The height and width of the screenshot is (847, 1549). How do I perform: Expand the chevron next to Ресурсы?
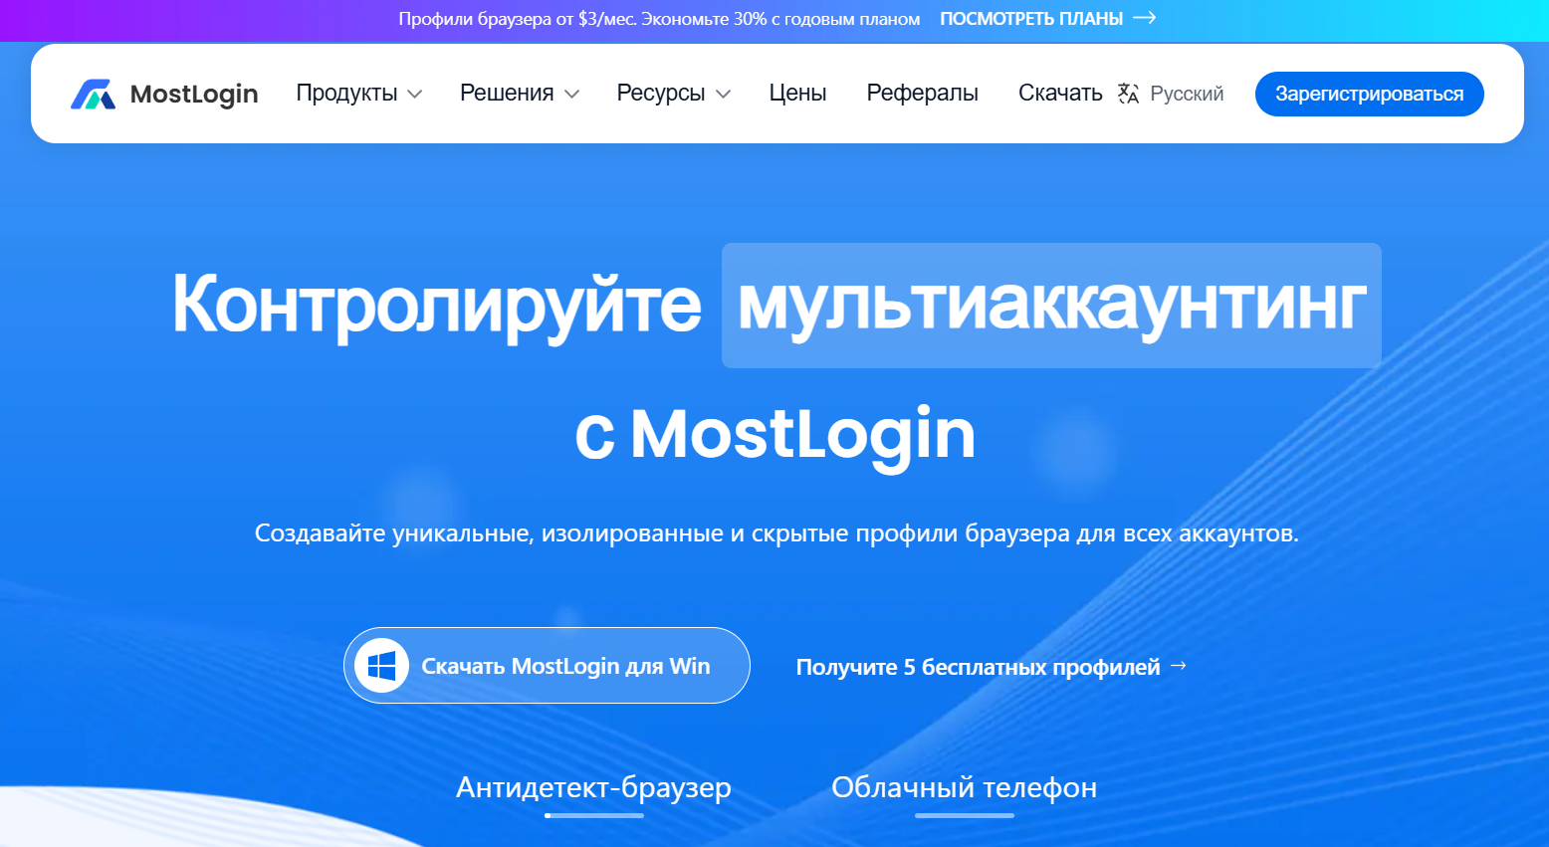click(724, 95)
